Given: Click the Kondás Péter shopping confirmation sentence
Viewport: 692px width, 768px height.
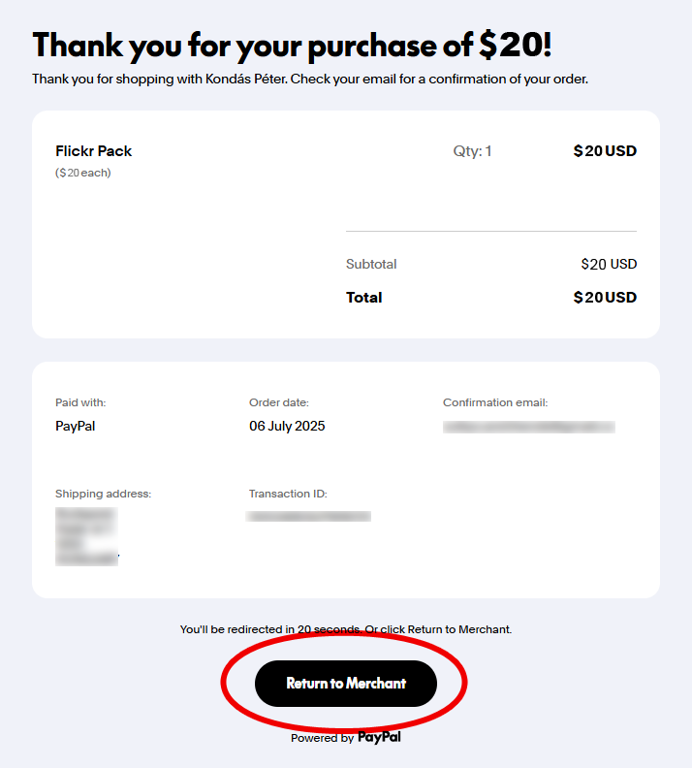Looking at the screenshot, I should 310,79.
